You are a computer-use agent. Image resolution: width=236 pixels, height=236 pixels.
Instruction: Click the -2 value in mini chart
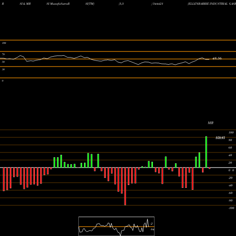pos(152,224)
